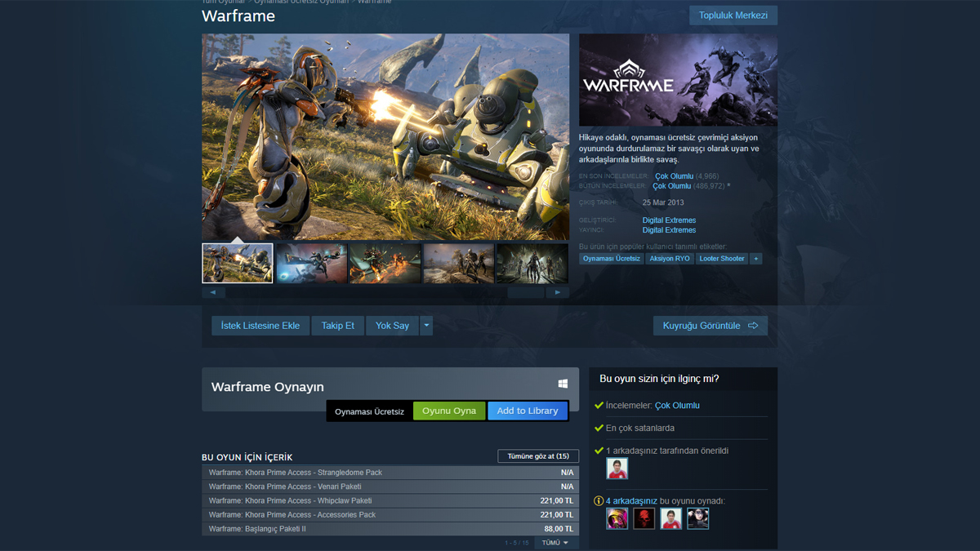Click the right arrow of thumbnail strip
Viewport: 980px width, 551px height.
point(558,292)
